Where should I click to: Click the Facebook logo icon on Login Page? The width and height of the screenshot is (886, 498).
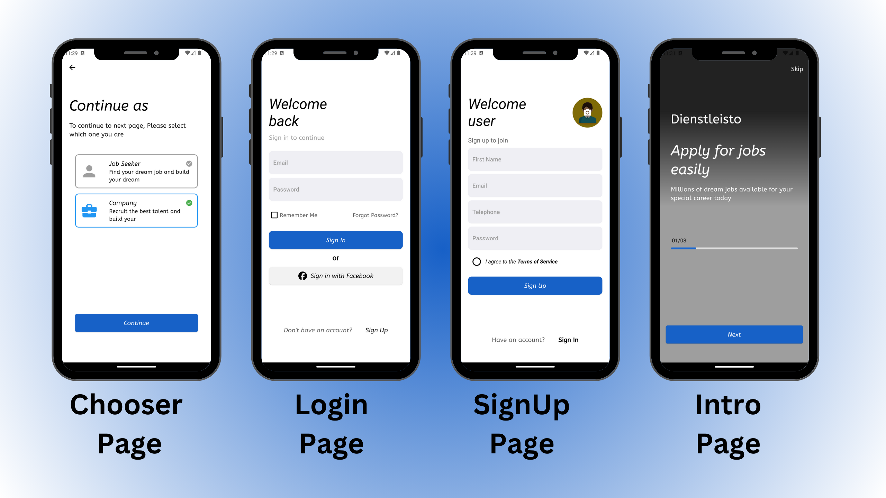click(302, 276)
